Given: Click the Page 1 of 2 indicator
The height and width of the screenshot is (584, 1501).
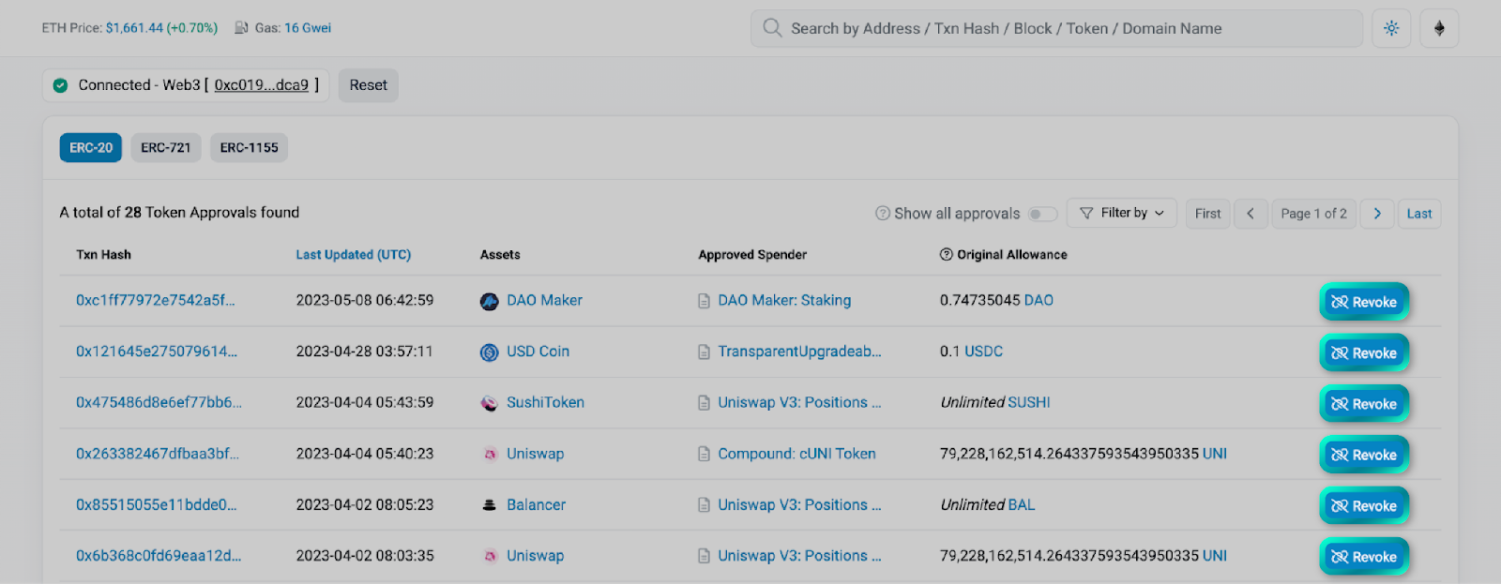Looking at the screenshot, I should pos(1313,214).
